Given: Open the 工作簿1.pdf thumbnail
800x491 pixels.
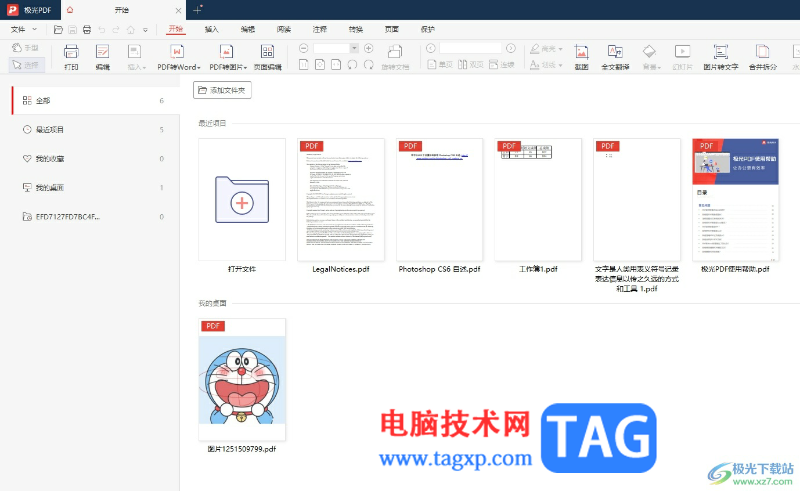Looking at the screenshot, I should pyautogui.click(x=538, y=200).
